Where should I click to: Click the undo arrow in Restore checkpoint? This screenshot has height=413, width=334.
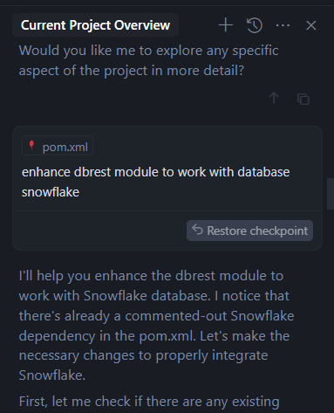[197, 230]
